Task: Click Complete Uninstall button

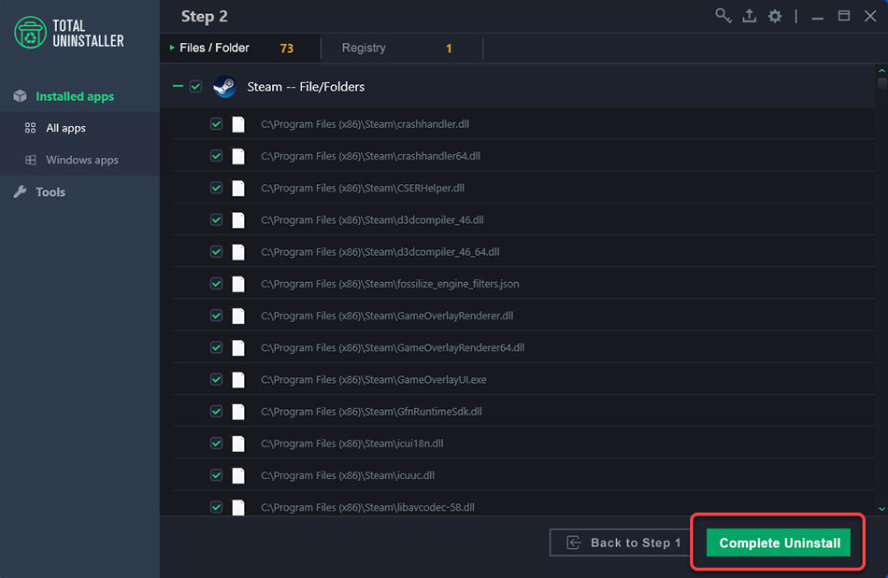Action: [778, 543]
